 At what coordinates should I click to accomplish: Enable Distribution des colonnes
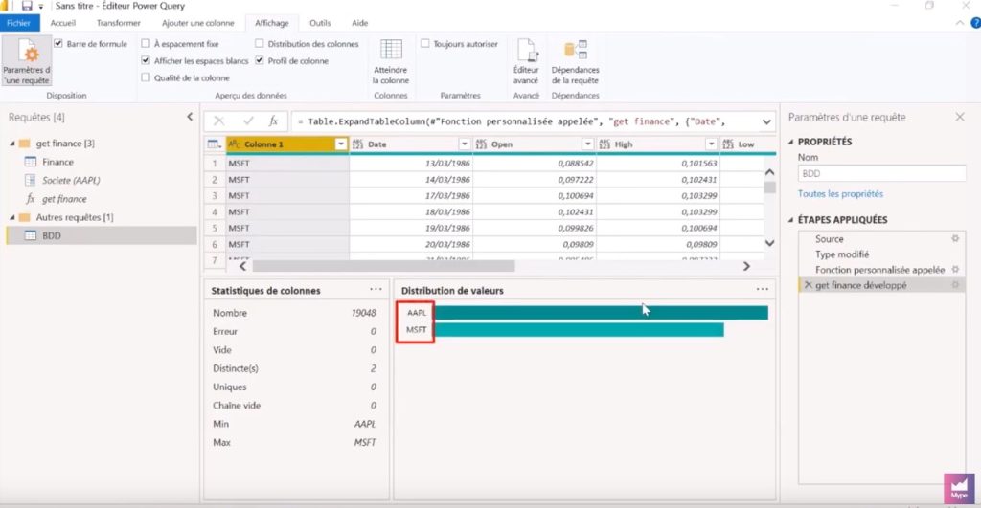(259, 44)
